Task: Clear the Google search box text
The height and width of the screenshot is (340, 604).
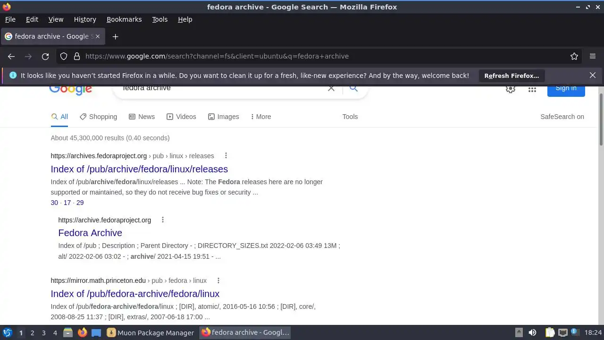Action: tap(331, 88)
